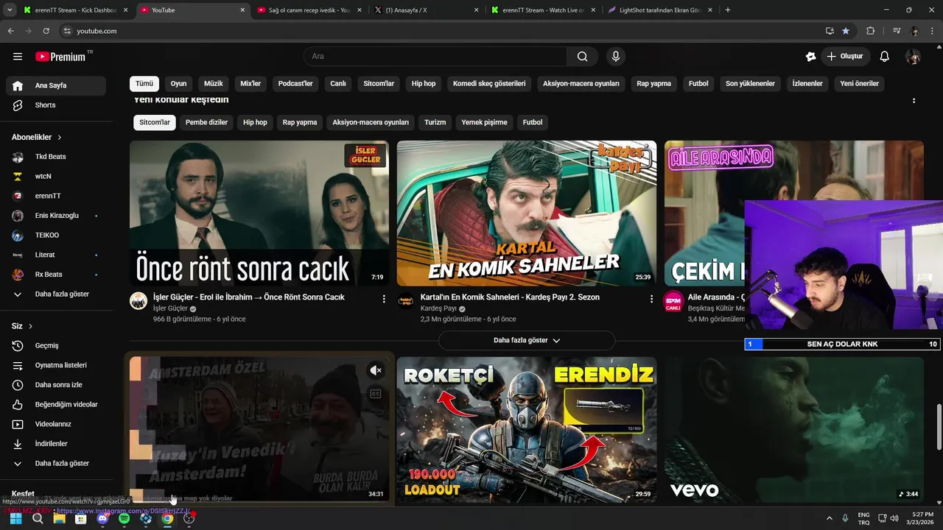Select Pembe diziler tab
Image resolution: width=943 pixels, height=530 pixels.
click(206, 122)
